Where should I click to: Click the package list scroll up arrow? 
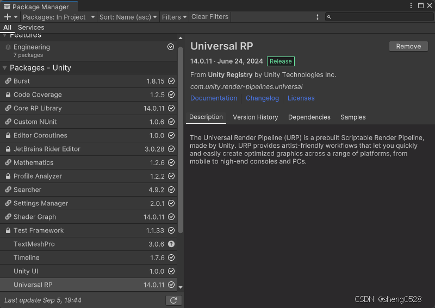tap(181, 38)
